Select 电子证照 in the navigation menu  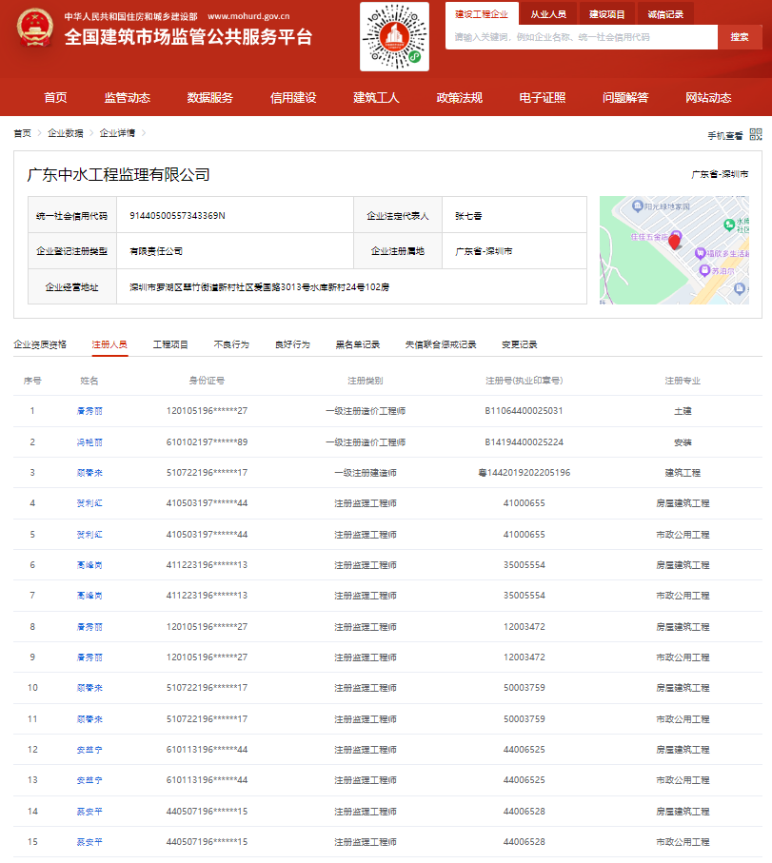(x=539, y=97)
